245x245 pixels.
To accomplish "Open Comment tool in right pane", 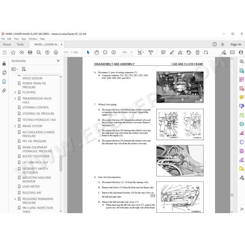I will click(241, 97).
